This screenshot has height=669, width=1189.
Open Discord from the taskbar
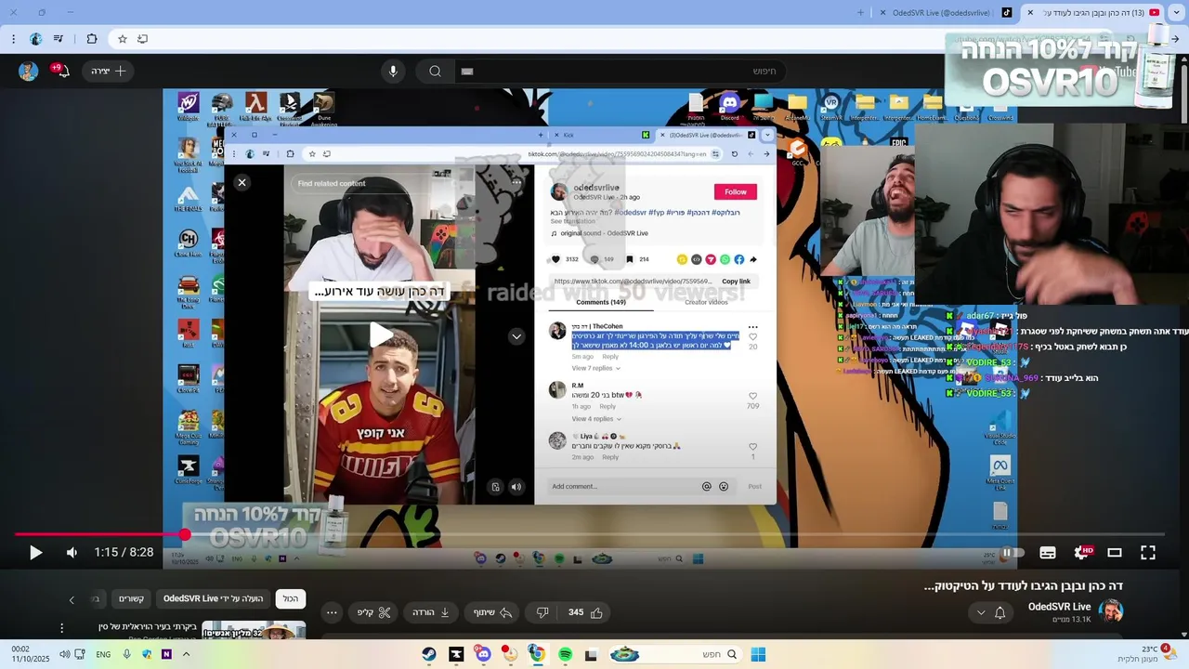click(x=483, y=654)
